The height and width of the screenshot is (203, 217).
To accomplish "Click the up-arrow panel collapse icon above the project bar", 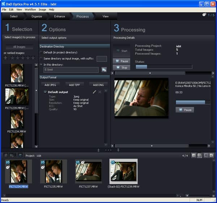I will (98, 150).
